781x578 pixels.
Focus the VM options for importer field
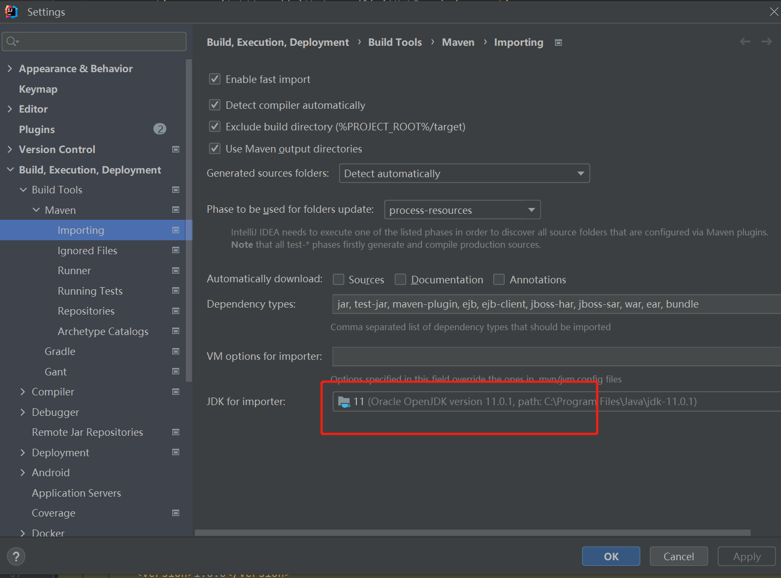(x=557, y=357)
